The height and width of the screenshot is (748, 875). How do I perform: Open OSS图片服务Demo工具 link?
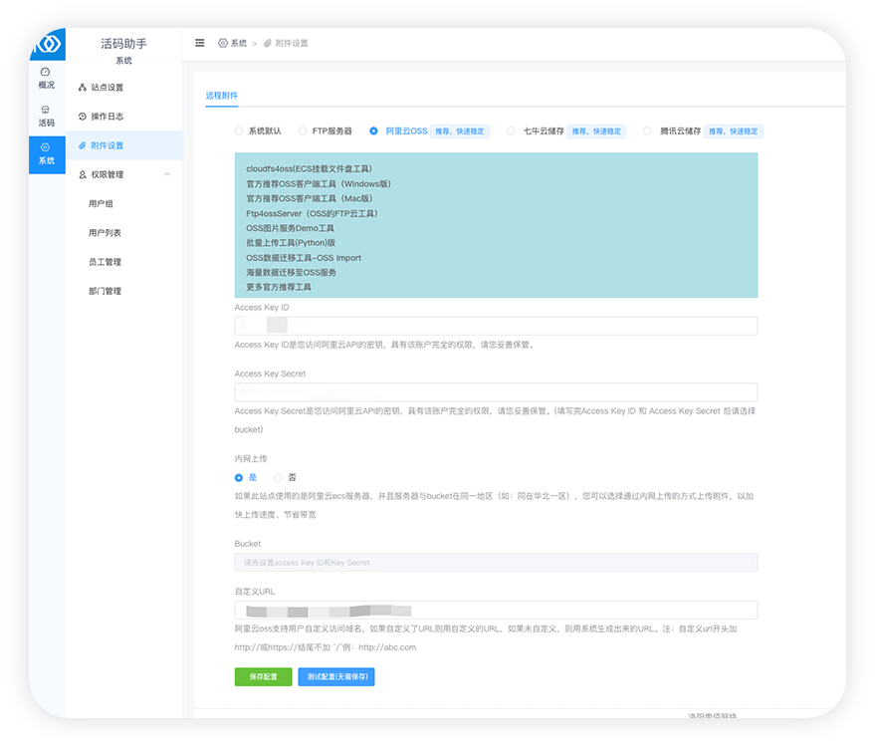click(x=291, y=228)
